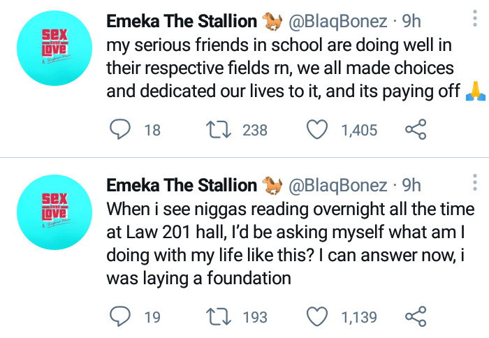Open the profile picture on second tweet
Image resolution: width=489 pixels, height=338 pixels.
pyautogui.click(x=54, y=212)
